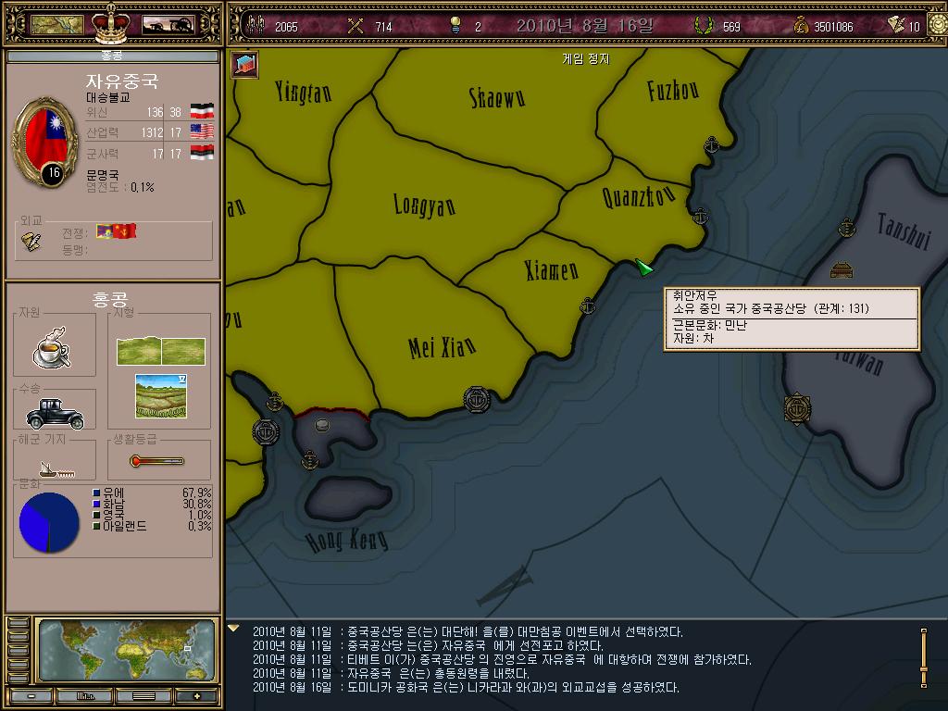Screen dimensions: 948x711
Task: Click the flag in the 군사력 row
Action: point(202,153)
